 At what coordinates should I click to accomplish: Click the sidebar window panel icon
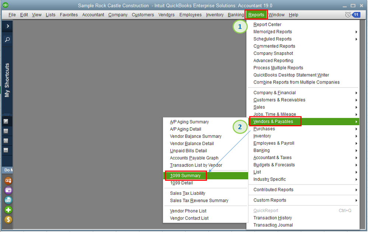click(x=6, y=150)
